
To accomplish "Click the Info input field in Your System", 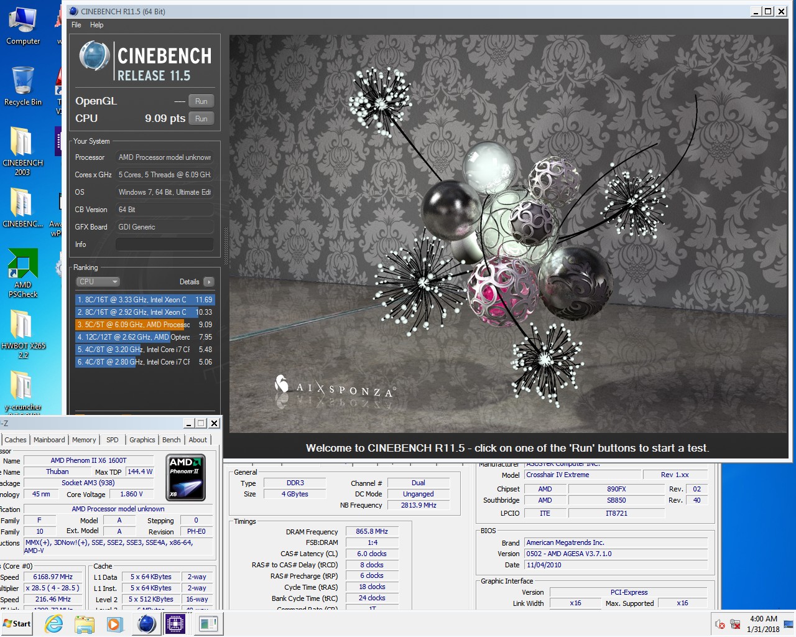I will click(165, 244).
